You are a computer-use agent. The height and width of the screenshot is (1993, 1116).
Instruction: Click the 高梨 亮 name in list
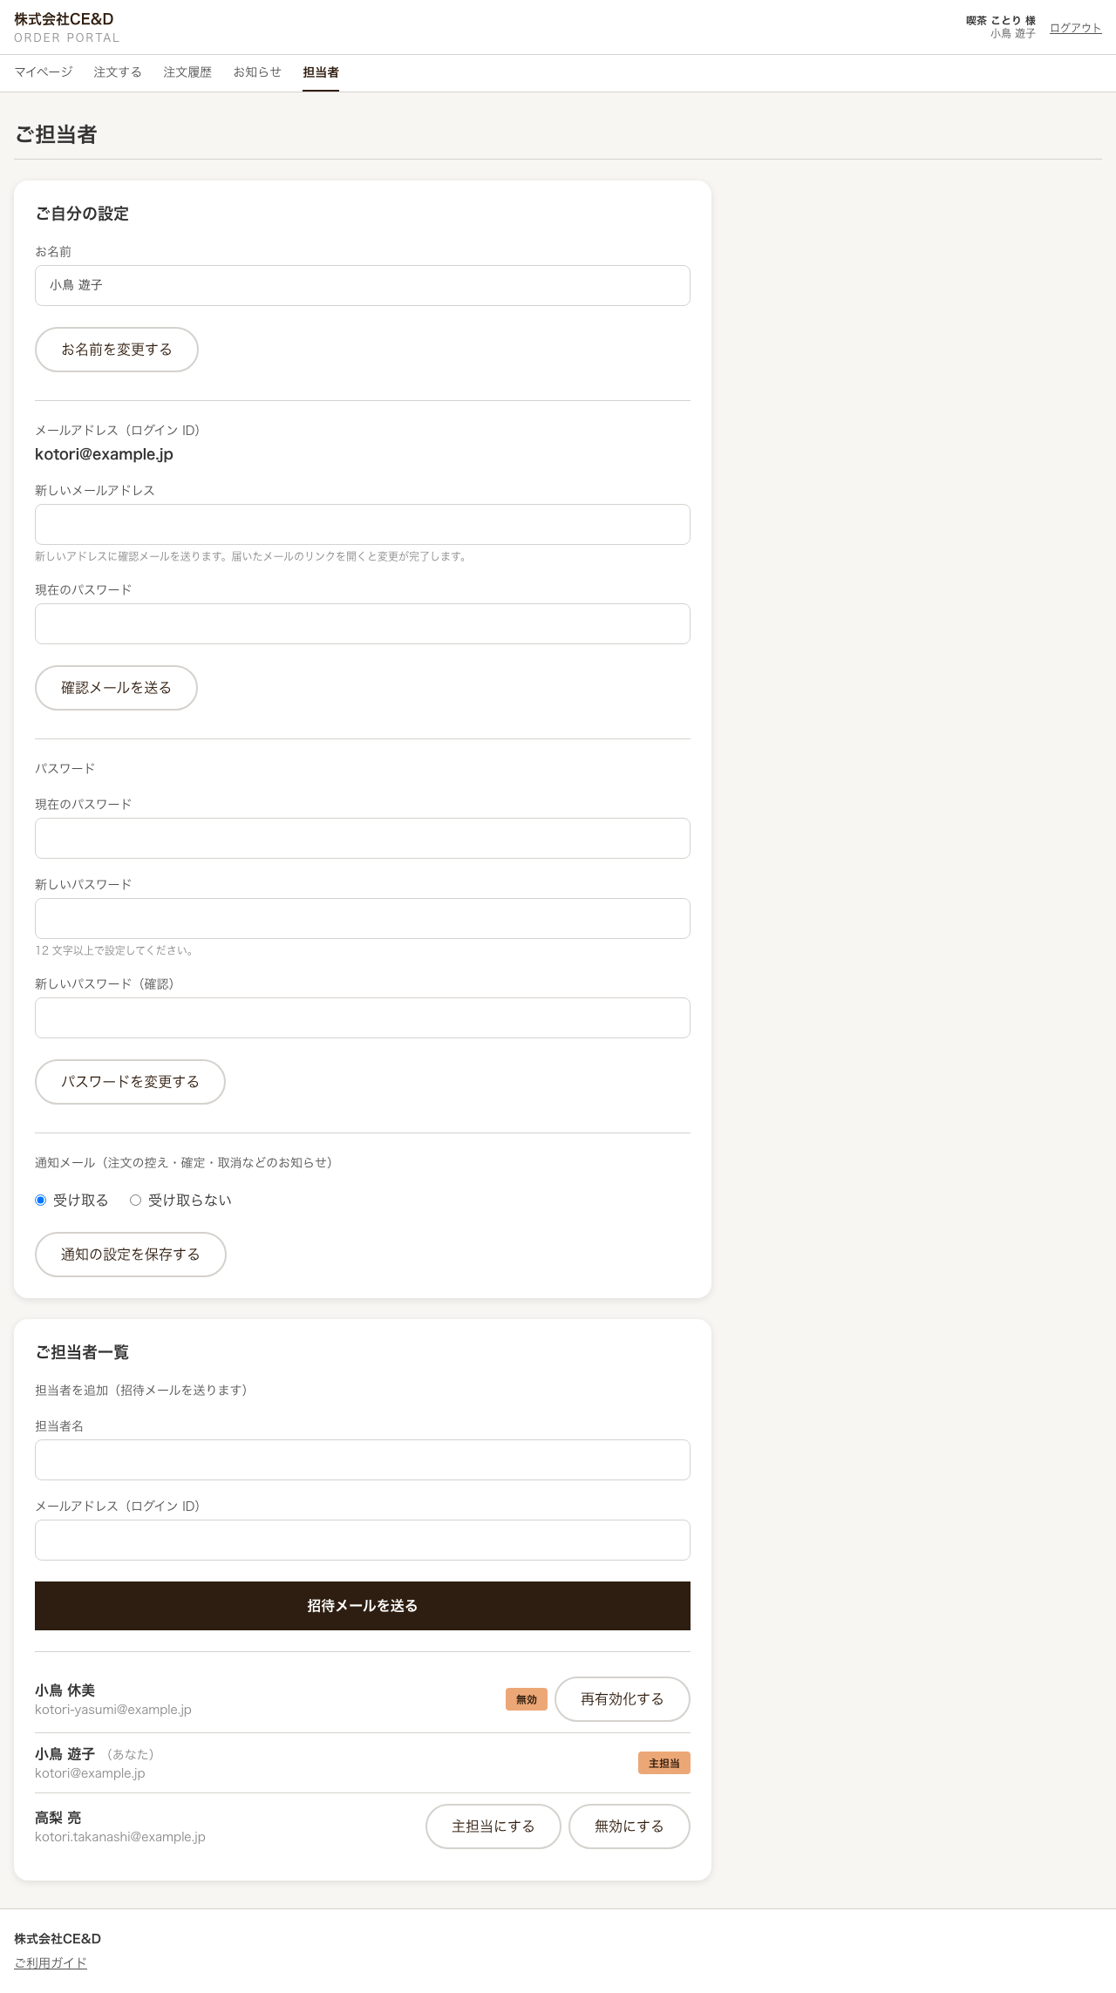(x=58, y=1818)
